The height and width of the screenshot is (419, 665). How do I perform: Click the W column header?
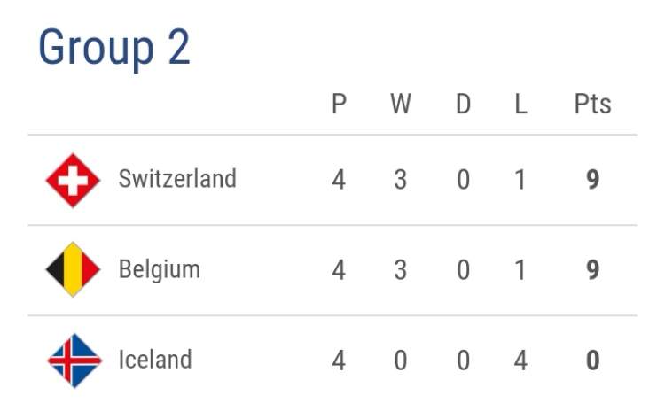click(x=401, y=105)
